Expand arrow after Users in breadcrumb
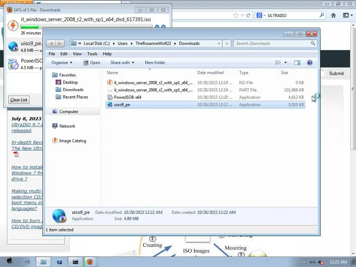Image resolution: width=356 pixels, height=267 pixels. point(131,43)
